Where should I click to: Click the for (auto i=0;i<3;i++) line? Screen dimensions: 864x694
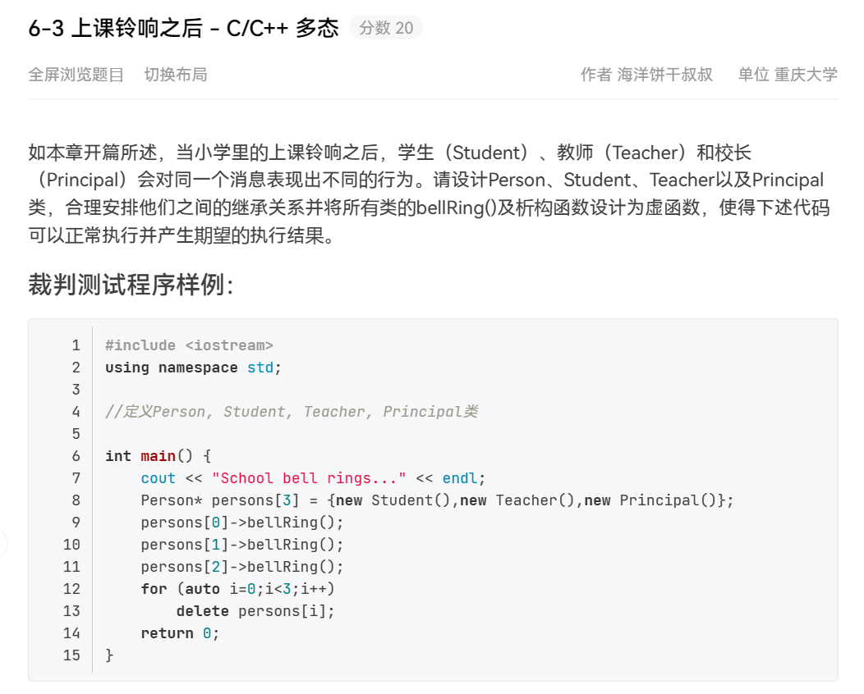click(237, 589)
